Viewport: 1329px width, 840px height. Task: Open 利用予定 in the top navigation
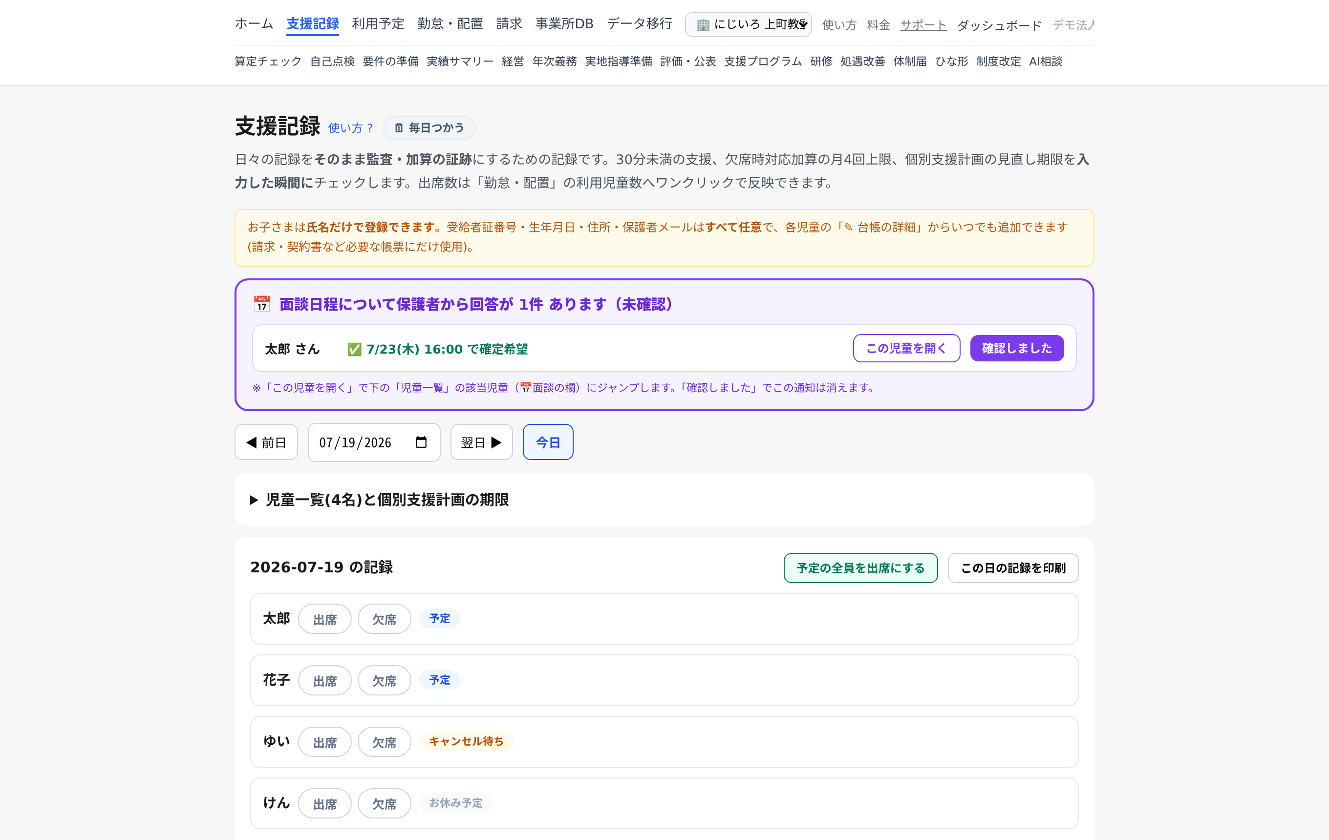378,24
